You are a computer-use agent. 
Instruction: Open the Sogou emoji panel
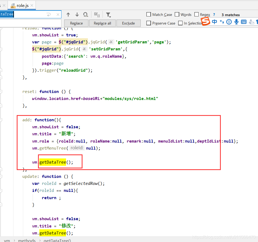tap(229, 22)
